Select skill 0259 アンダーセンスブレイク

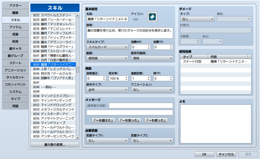pyautogui.click(x=53, y=137)
